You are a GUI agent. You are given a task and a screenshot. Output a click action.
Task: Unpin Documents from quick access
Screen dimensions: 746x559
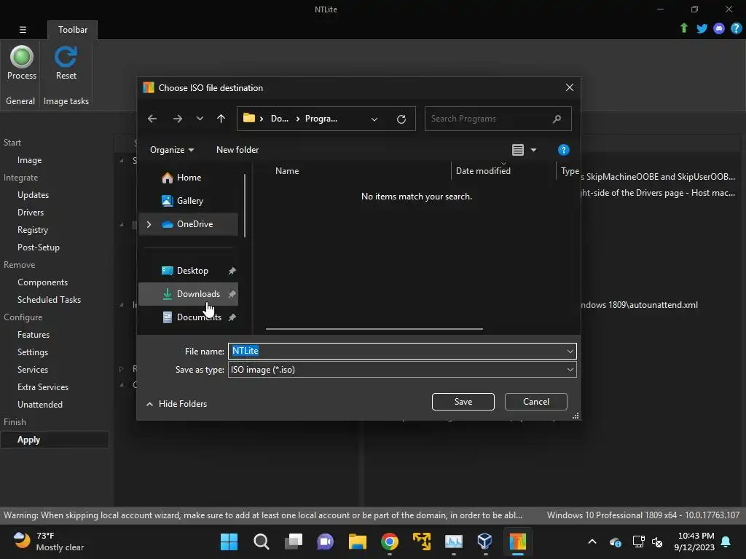coord(232,317)
